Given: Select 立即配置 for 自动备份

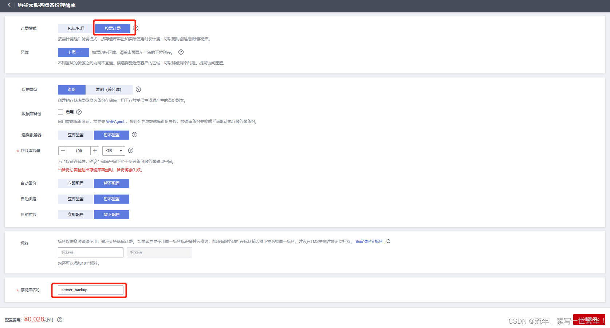Looking at the screenshot, I should (x=76, y=183).
